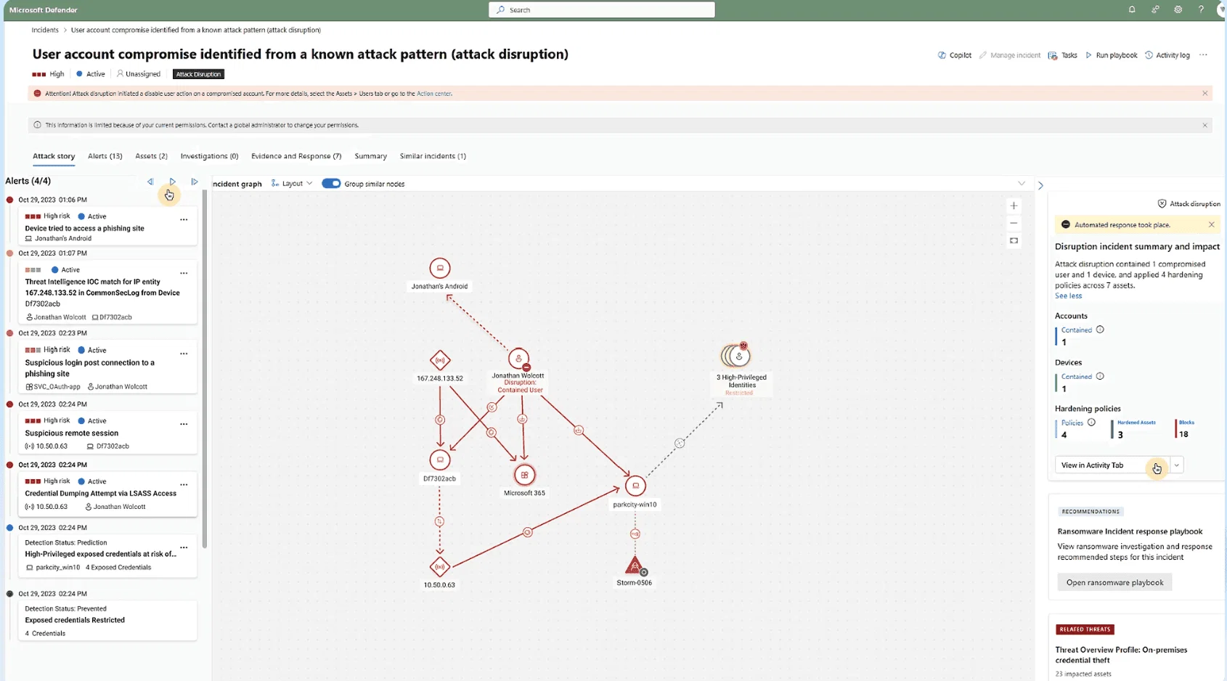Select the 10.50.0.63 IP node
The image size is (1227, 681).
[439, 567]
